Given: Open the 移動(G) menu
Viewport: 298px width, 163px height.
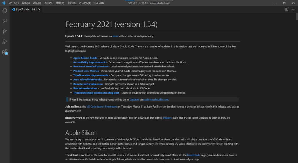Looking at the screenshot, I should pyautogui.click(x=60, y=3).
